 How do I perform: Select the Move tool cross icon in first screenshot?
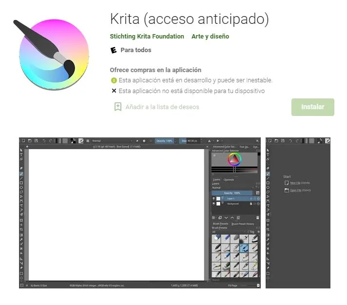pos(21,225)
